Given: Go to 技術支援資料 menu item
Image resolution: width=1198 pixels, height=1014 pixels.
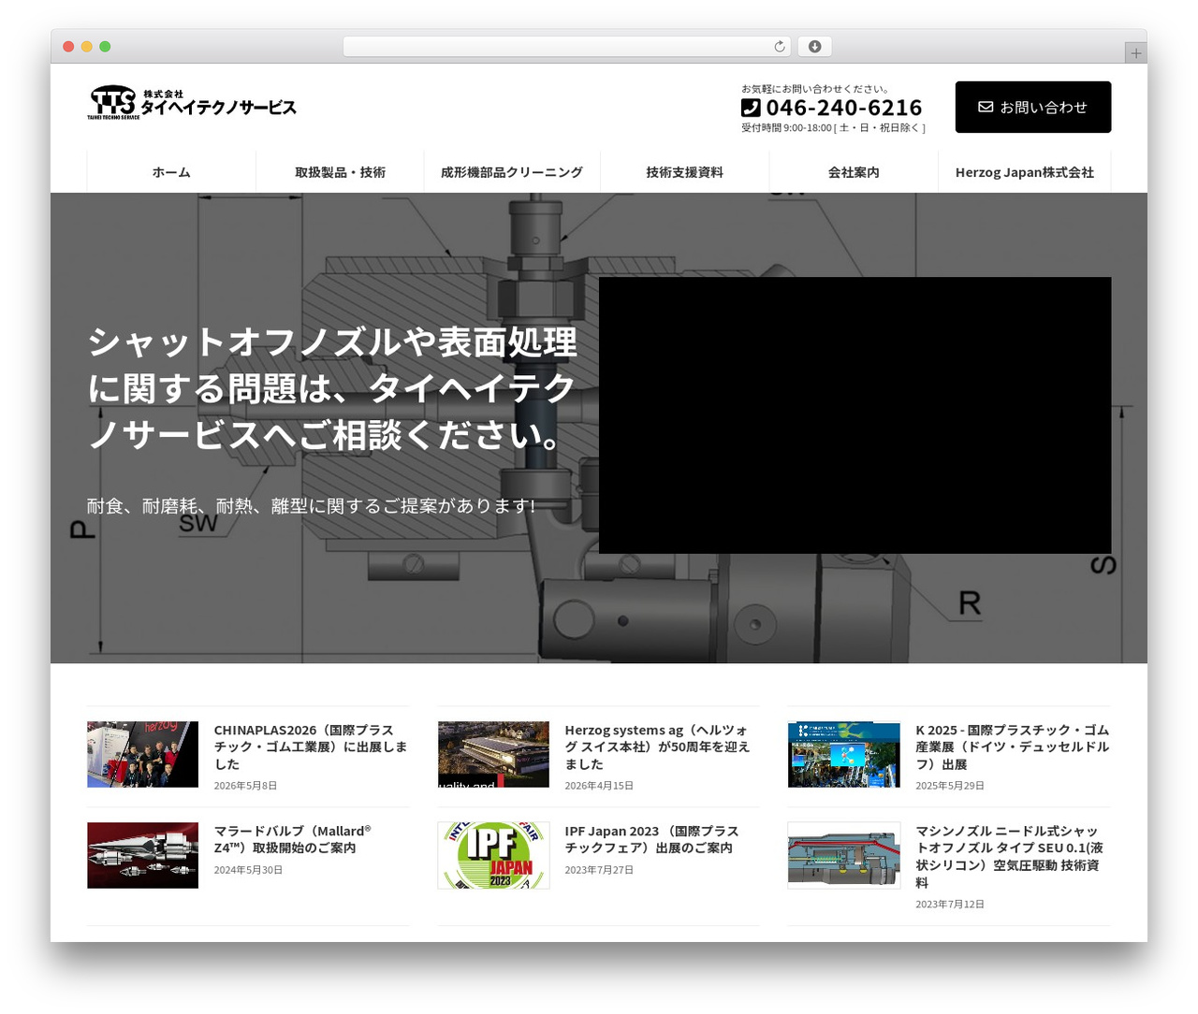Looking at the screenshot, I should pos(684,172).
